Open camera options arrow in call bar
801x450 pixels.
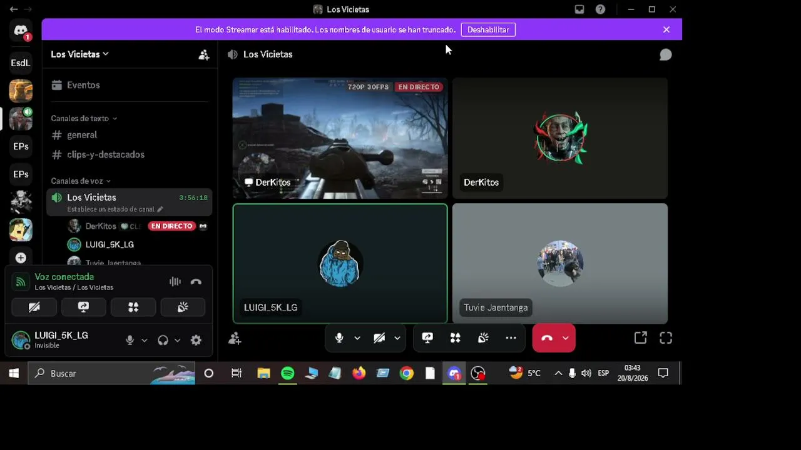point(397,338)
